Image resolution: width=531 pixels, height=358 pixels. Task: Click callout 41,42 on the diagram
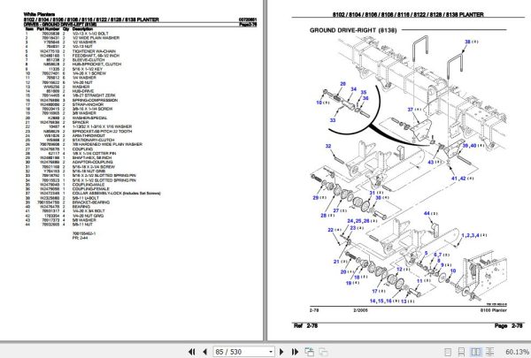coord(458,178)
